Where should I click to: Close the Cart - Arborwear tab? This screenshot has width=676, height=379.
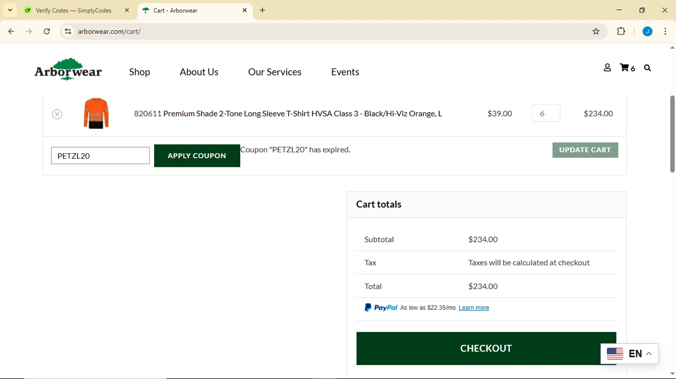245,10
